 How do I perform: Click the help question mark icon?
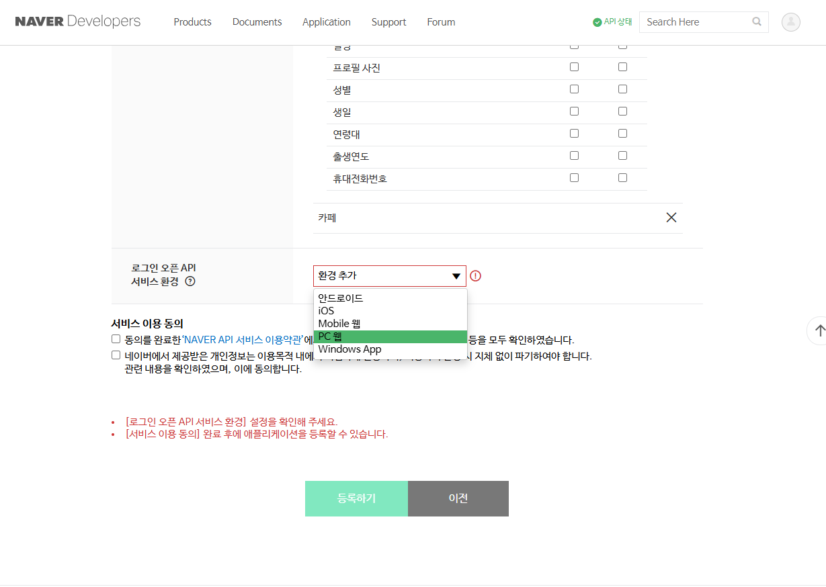(x=190, y=281)
